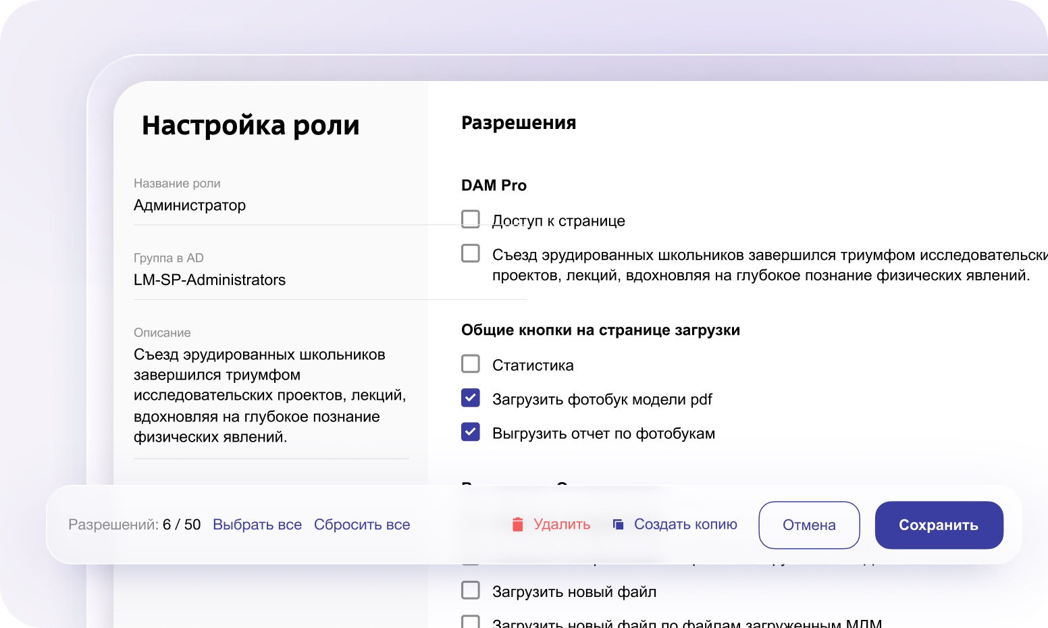This screenshot has width=1048, height=628.
Task: Toggle the Съезд эрудированных школьников permission checkbox
Action: tap(471, 253)
